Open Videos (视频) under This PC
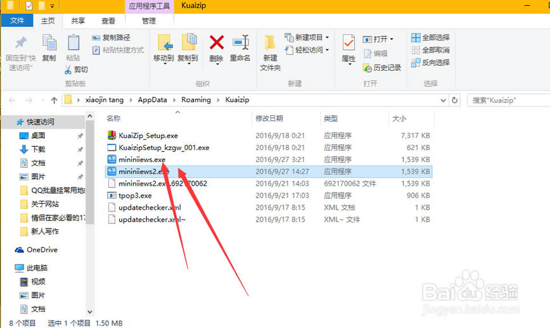This screenshot has height=328, width=550. pos(38,282)
